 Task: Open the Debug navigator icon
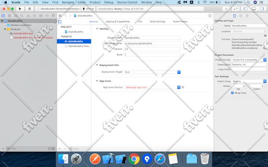point(41,16)
